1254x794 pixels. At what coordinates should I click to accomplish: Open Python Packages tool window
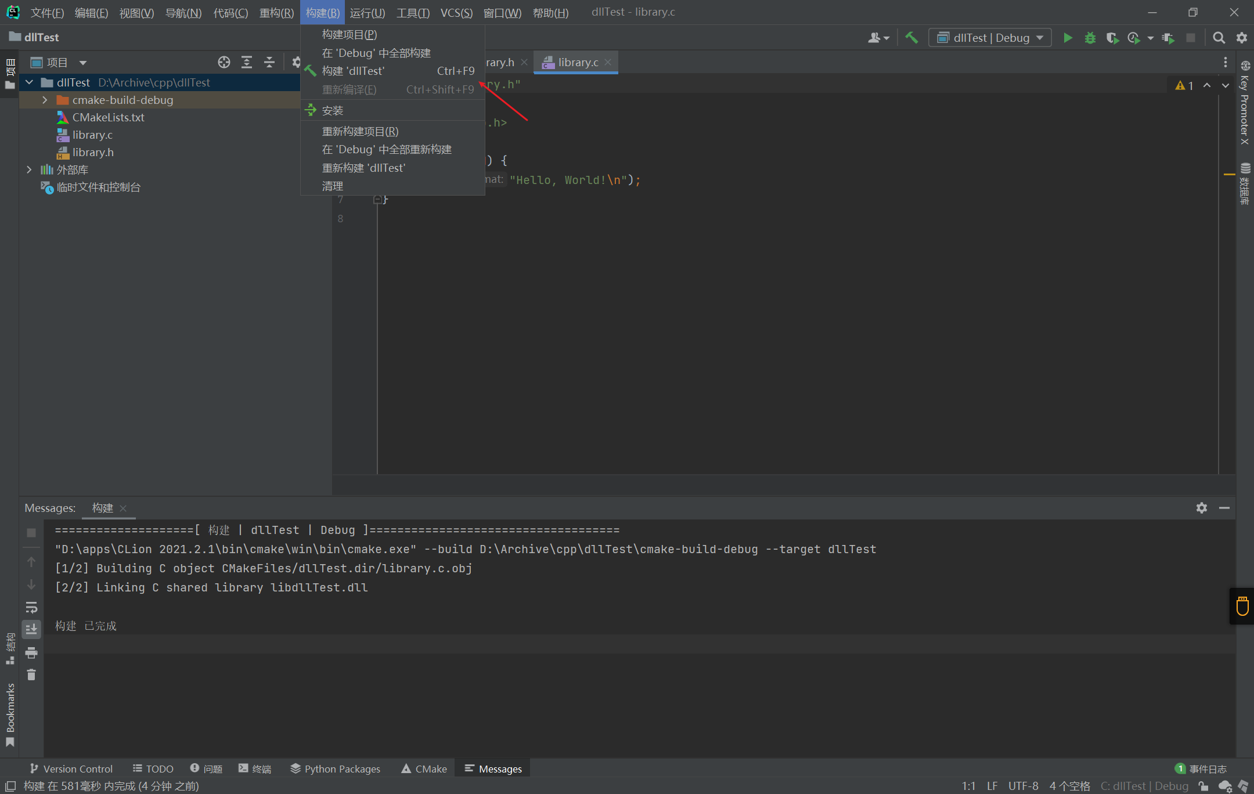click(x=336, y=768)
